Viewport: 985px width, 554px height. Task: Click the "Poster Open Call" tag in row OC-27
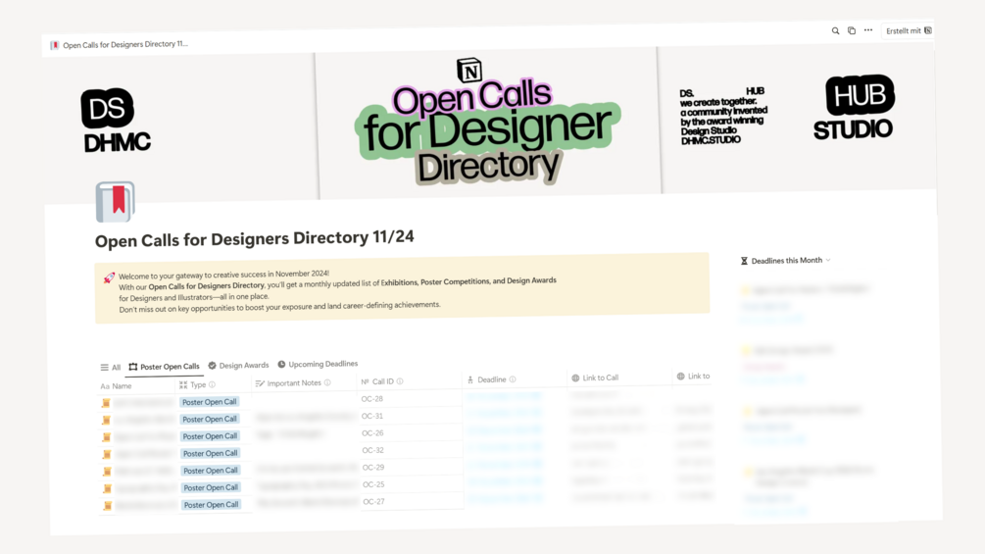coord(211,504)
